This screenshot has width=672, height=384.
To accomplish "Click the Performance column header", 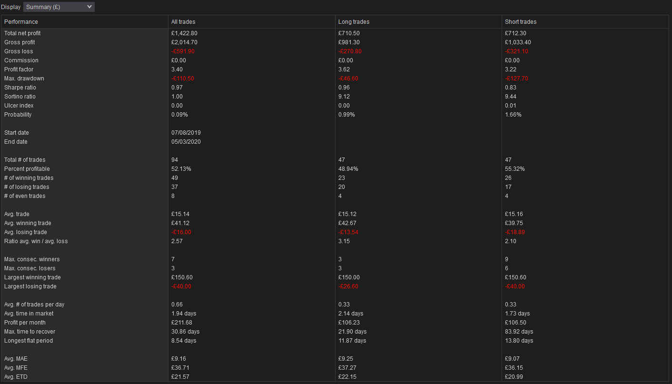I will click(21, 22).
